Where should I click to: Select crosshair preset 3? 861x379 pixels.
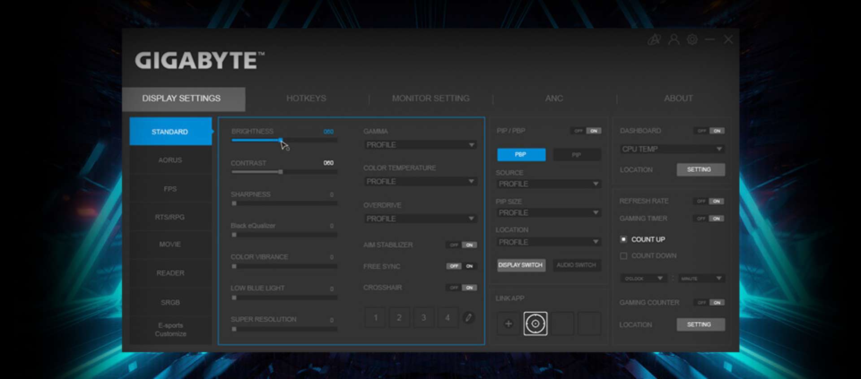coord(424,318)
